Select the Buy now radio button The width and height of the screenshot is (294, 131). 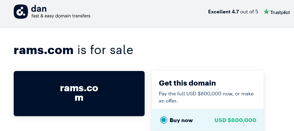coord(164,120)
